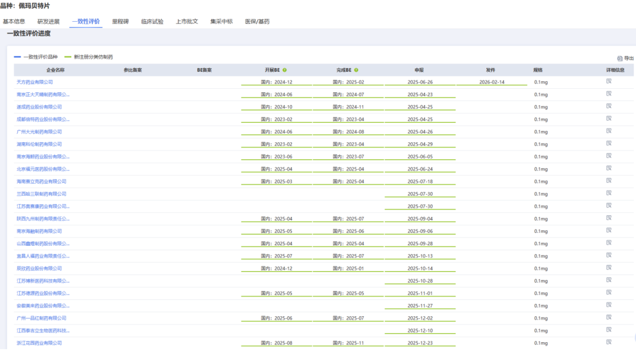Image resolution: width=636 pixels, height=351 pixels.
Task: Click detail icon in 浙江花园药业有限公司 row
Action: point(609,342)
